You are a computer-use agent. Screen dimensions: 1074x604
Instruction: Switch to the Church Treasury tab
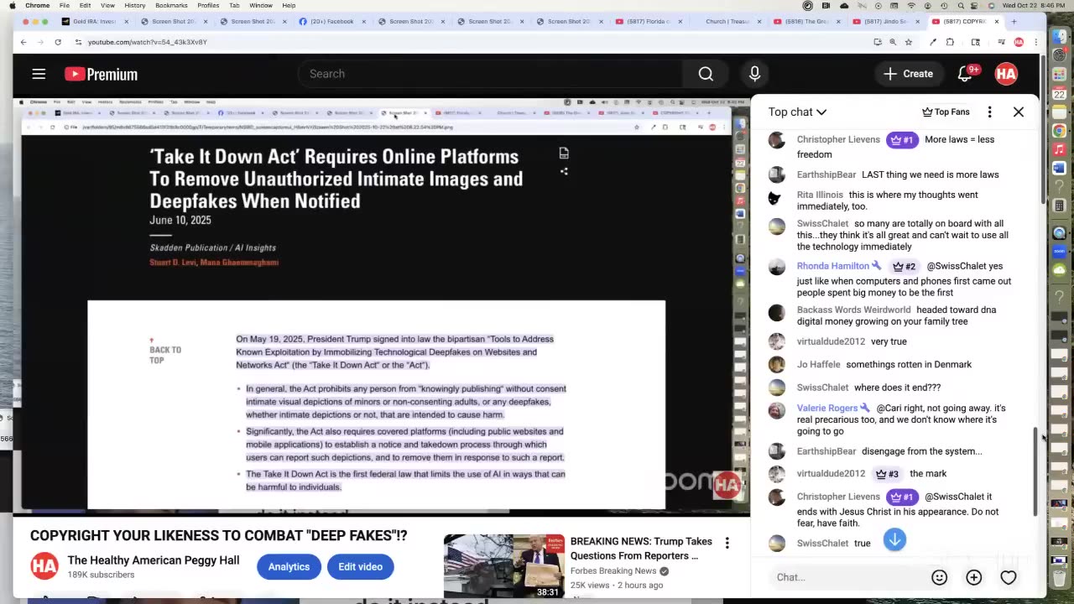click(727, 22)
